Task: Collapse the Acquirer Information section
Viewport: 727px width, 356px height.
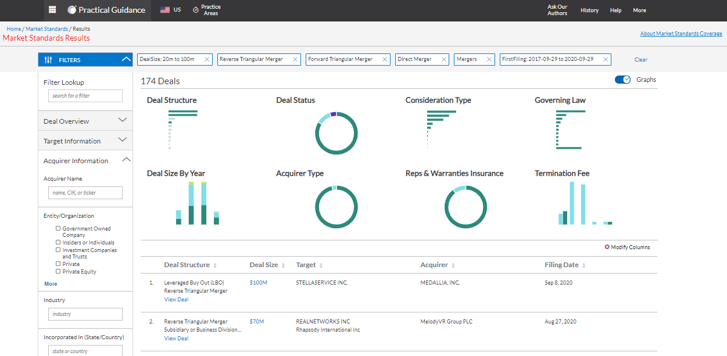Action: 85,160
